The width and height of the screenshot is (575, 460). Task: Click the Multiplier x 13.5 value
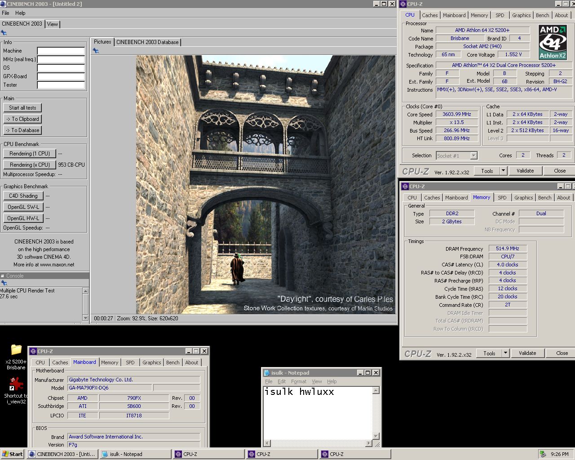(x=457, y=122)
